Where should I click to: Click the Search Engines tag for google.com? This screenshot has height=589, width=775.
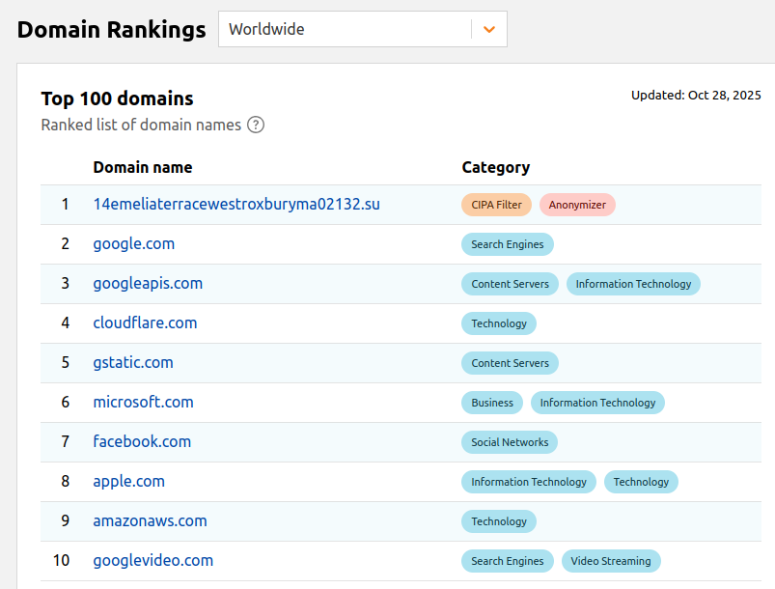click(x=507, y=244)
